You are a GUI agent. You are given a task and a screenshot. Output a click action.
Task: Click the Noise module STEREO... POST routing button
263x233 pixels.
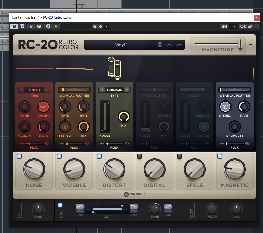click(44, 107)
